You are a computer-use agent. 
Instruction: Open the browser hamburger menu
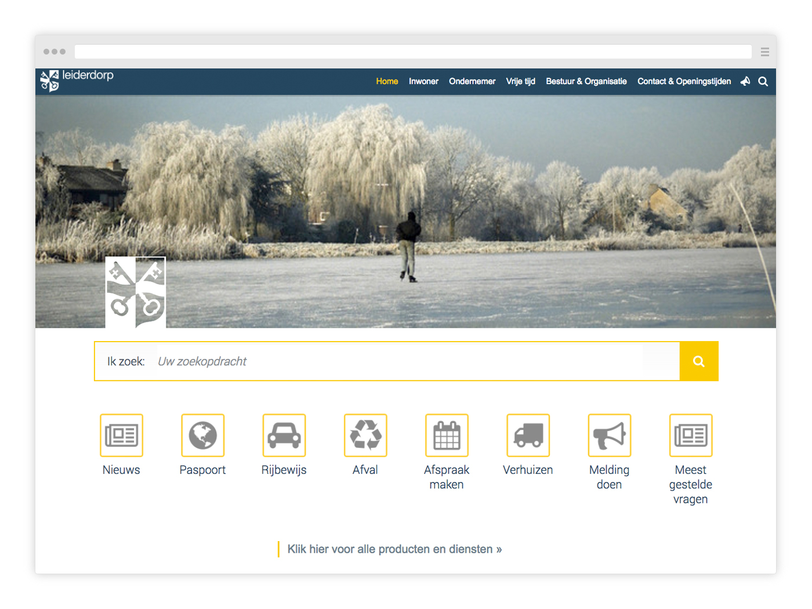765,52
